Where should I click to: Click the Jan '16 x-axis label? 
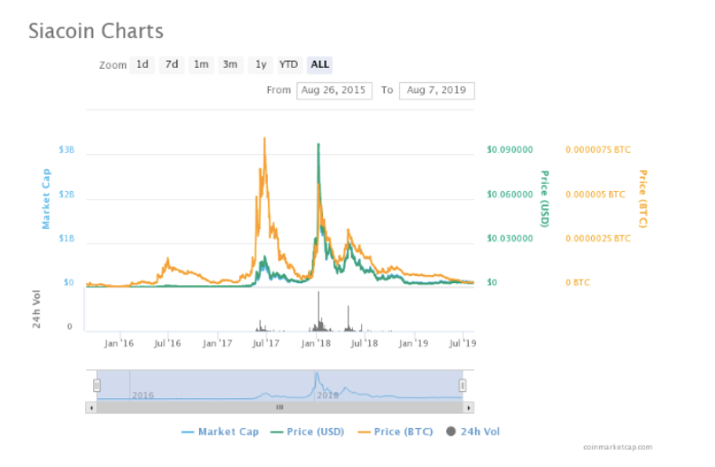[119, 343]
